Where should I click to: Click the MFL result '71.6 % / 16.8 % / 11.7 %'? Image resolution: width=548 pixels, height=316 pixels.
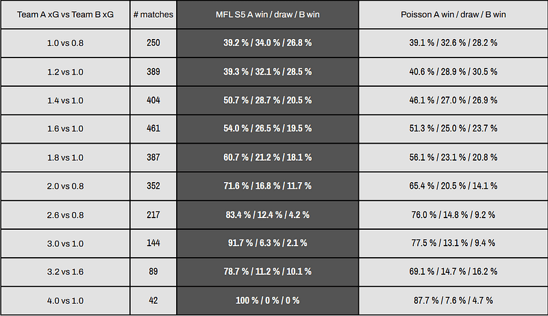[x=267, y=186]
